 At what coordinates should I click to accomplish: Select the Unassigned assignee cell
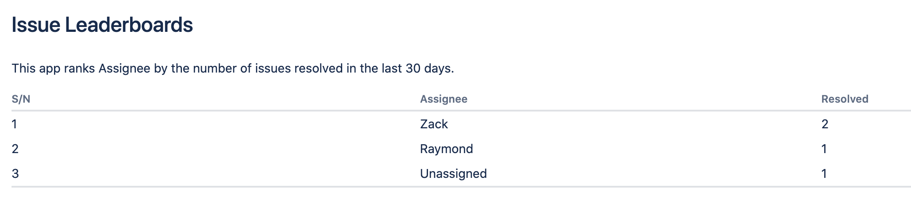pyautogui.click(x=453, y=173)
